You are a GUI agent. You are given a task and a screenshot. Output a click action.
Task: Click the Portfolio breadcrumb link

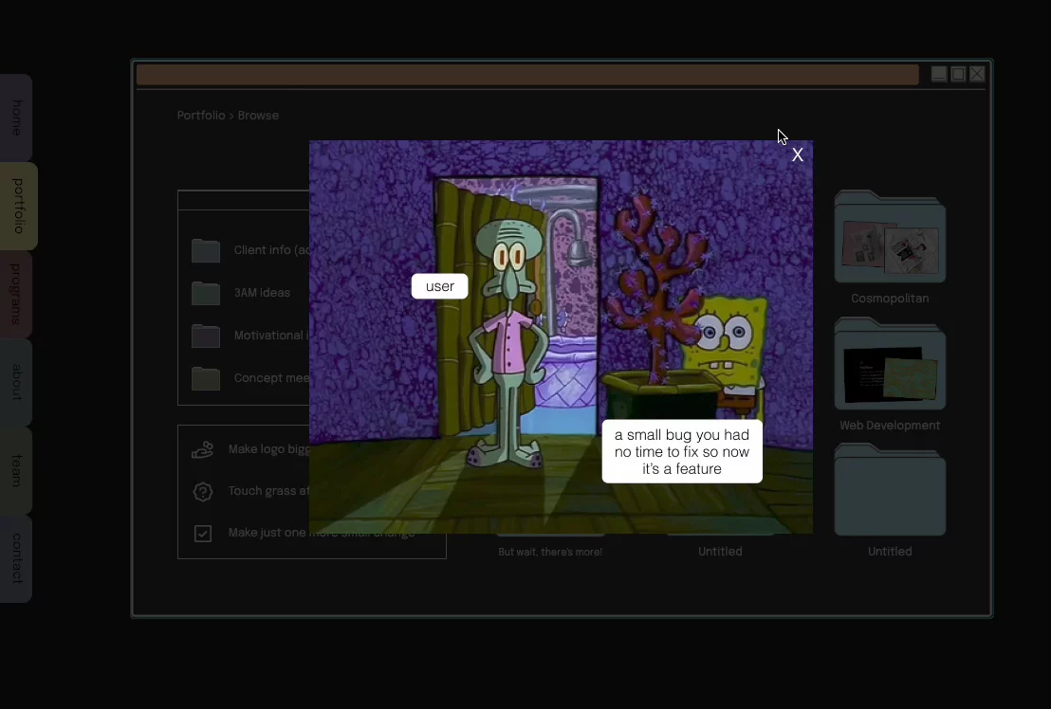coord(201,115)
